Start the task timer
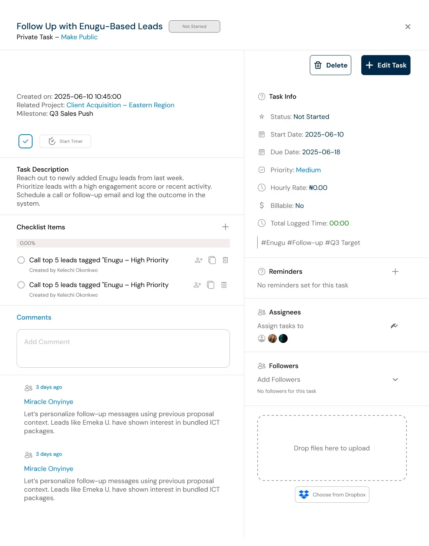This screenshot has height=546, width=429. 66,141
